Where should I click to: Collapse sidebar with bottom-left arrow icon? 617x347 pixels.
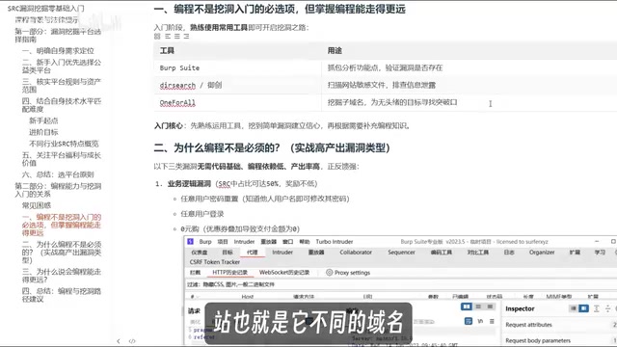coord(119,341)
